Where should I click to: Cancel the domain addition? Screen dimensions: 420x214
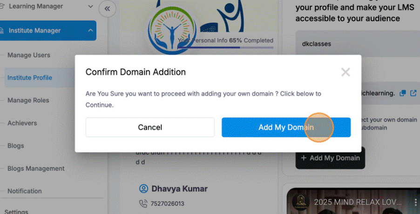(150, 127)
